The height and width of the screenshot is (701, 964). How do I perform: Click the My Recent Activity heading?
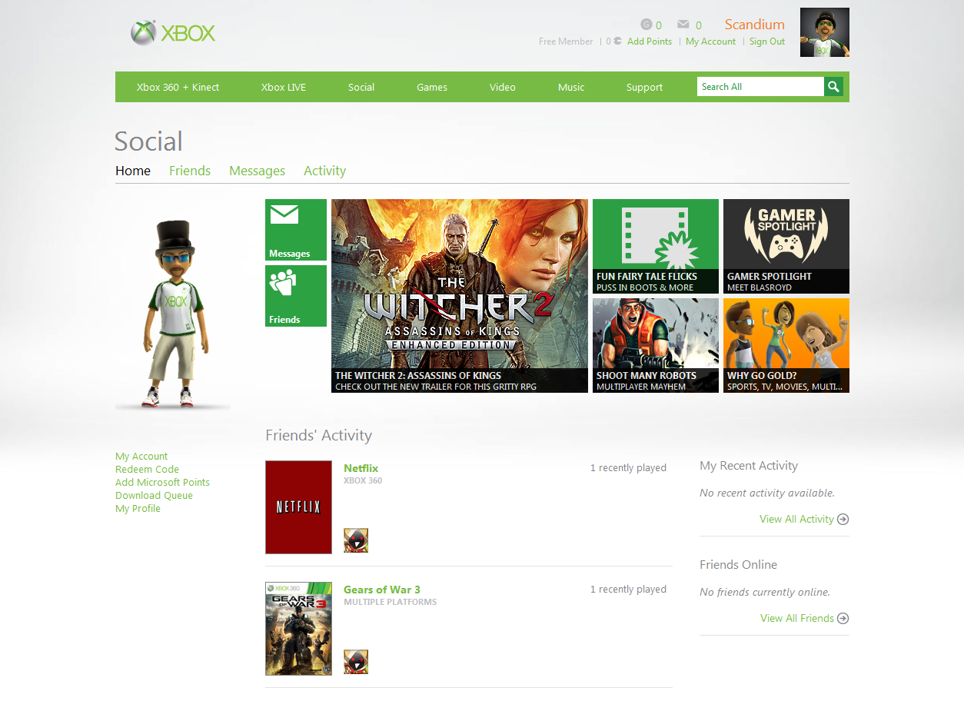tap(749, 466)
